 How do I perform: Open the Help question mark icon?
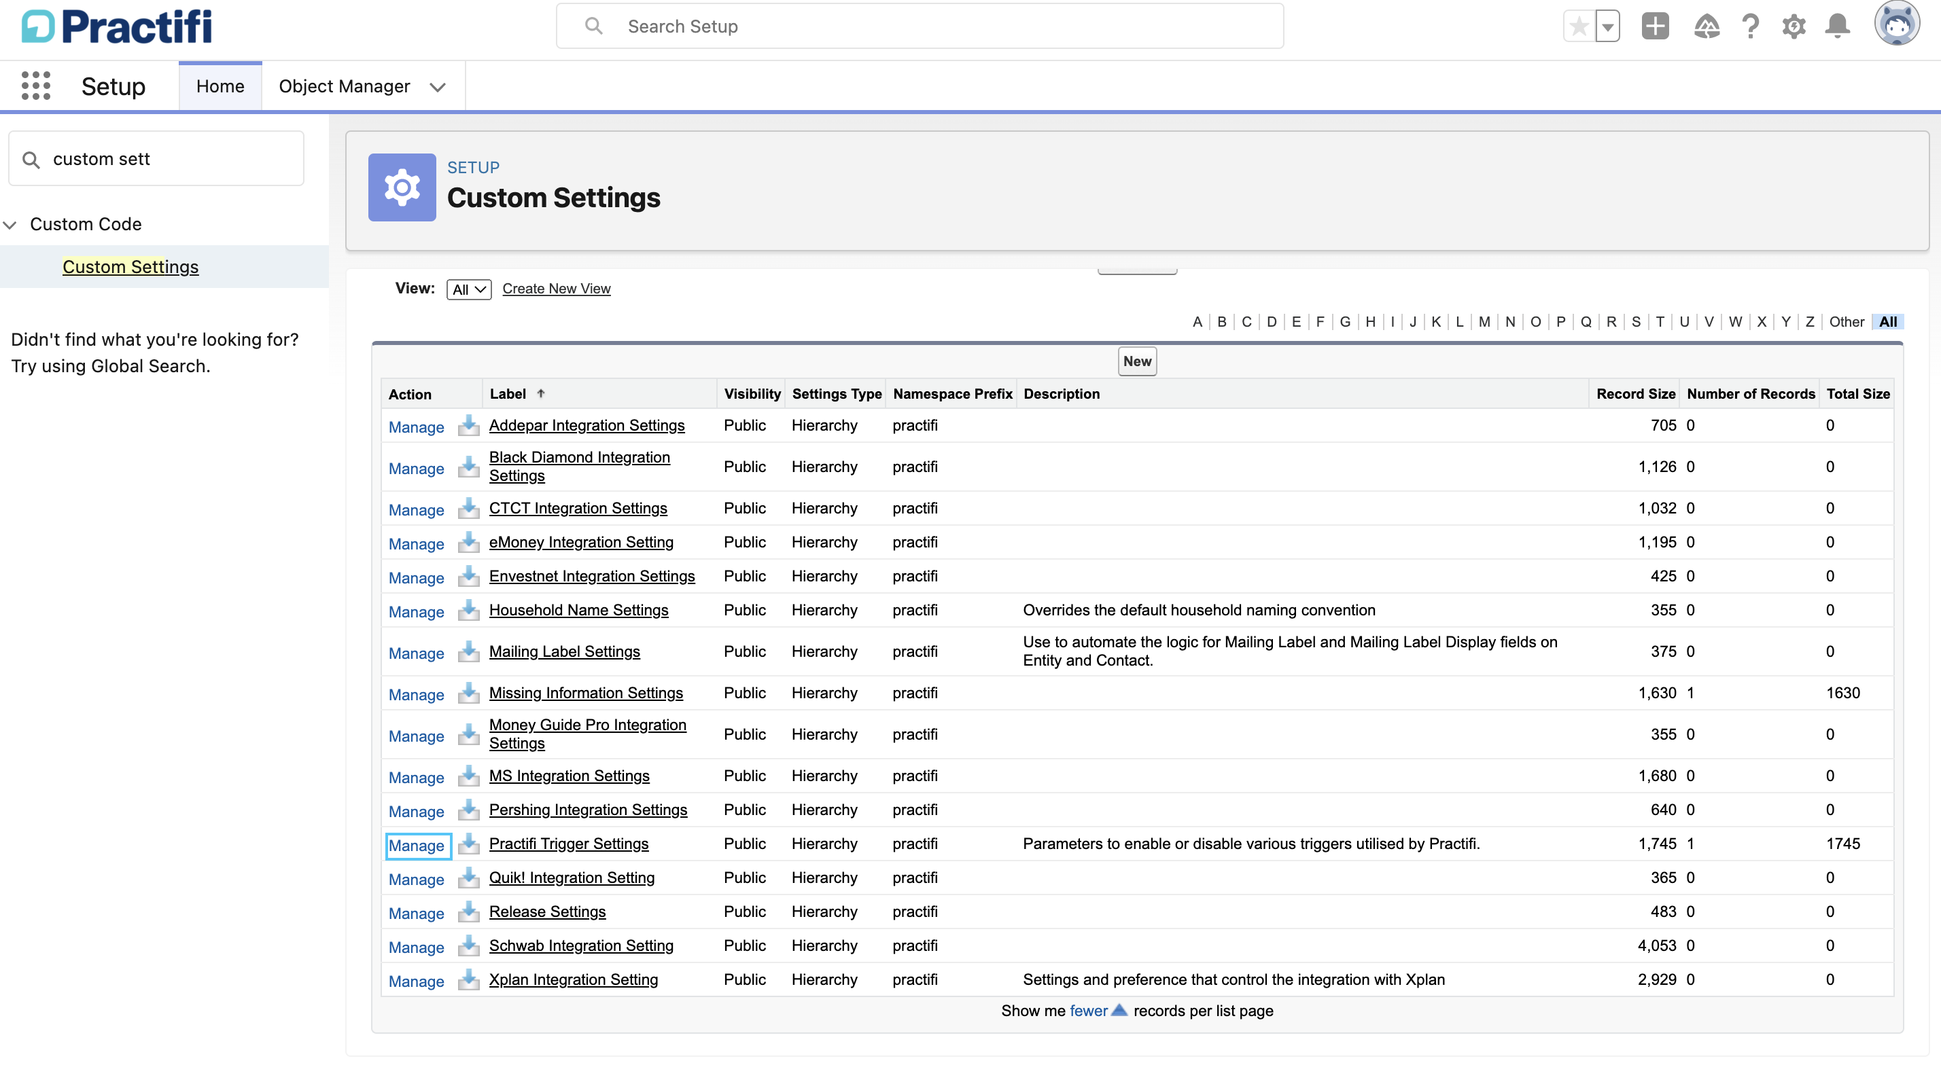[x=1751, y=27]
